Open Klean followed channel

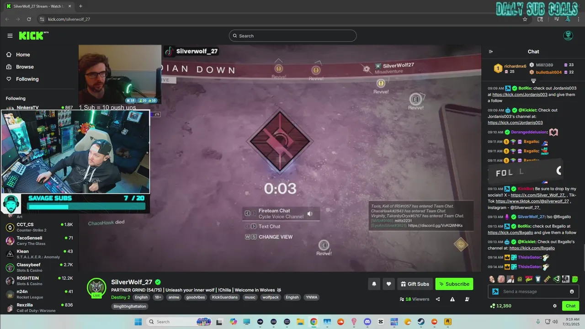(x=39, y=254)
